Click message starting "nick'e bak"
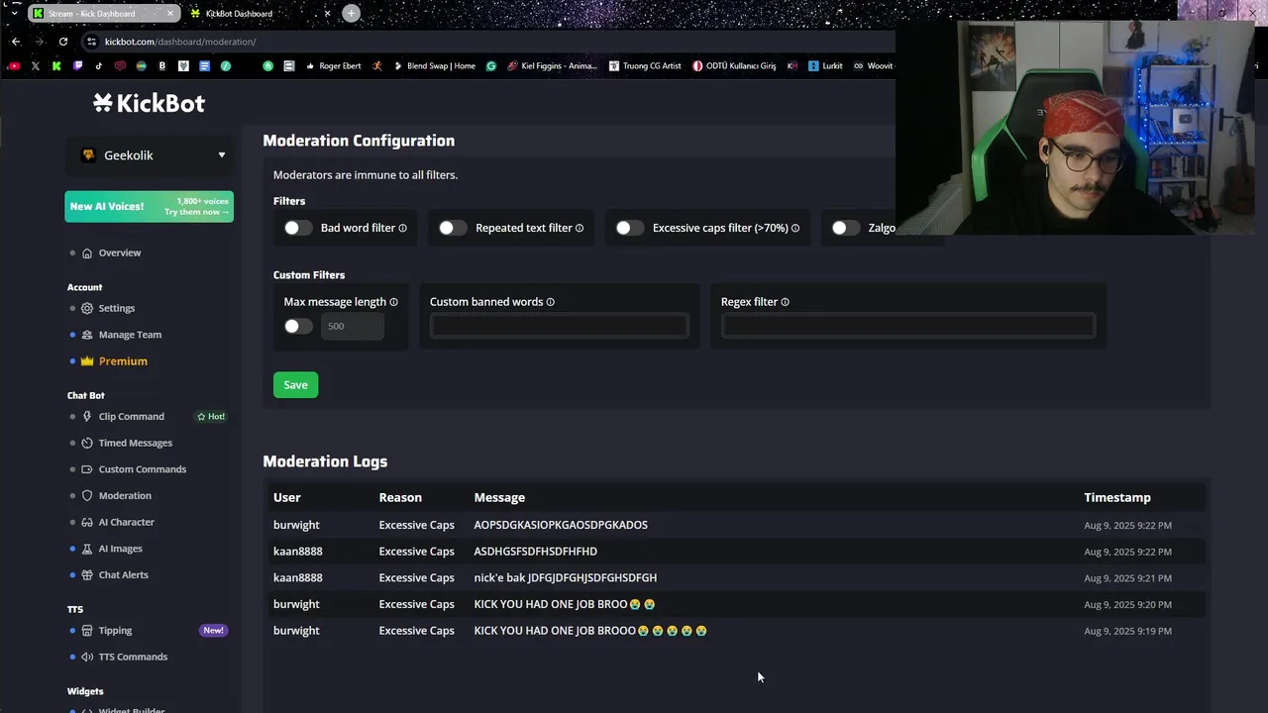This screenshot has width=1268, height=713. pyautogui.click(x=566, y=578)
